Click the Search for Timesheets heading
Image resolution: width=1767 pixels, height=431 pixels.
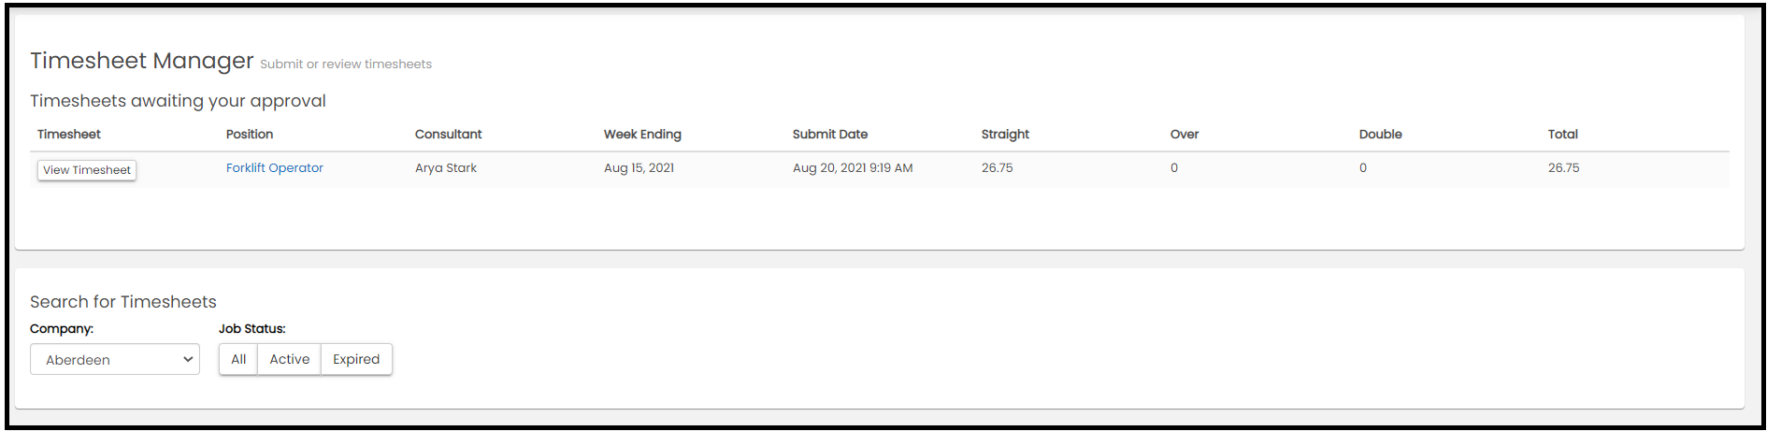coord(123,302)
